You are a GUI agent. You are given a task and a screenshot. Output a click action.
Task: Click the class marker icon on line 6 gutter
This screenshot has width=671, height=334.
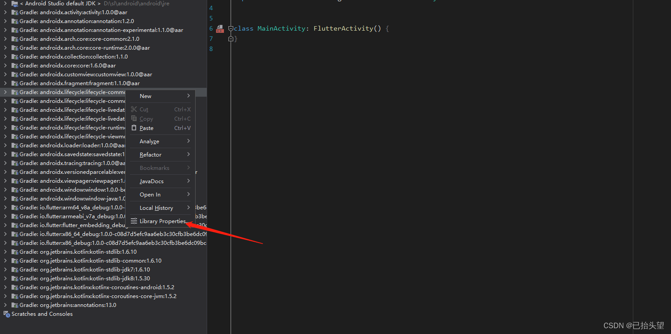click(x=220, y=28)
